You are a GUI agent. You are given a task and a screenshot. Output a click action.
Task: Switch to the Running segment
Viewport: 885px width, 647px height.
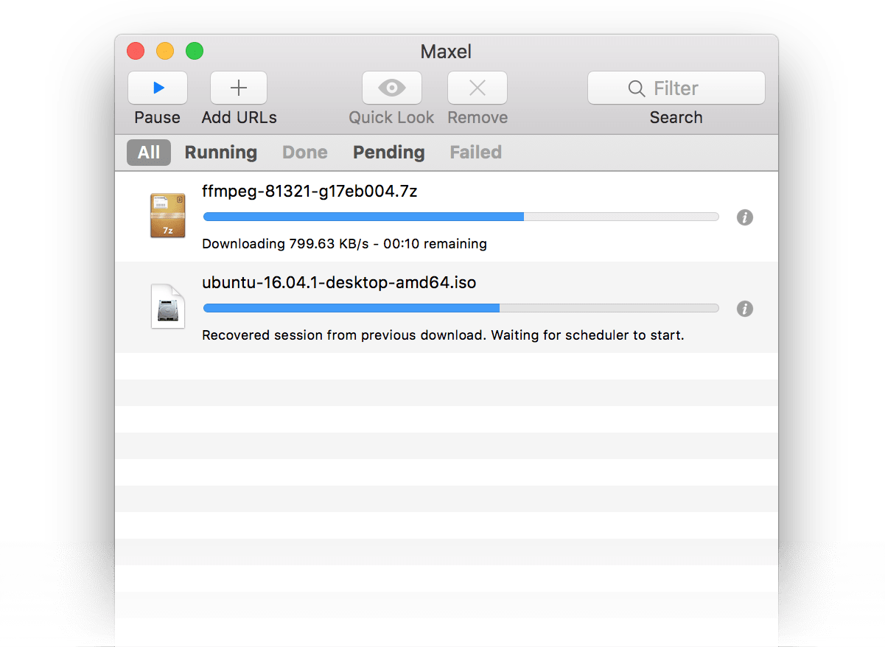(220, 153)
